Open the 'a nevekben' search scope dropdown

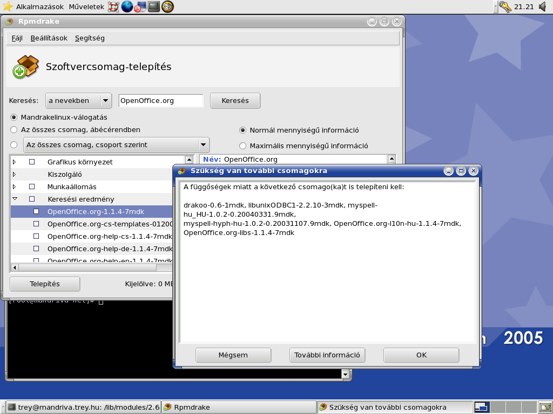click(79, 101)
